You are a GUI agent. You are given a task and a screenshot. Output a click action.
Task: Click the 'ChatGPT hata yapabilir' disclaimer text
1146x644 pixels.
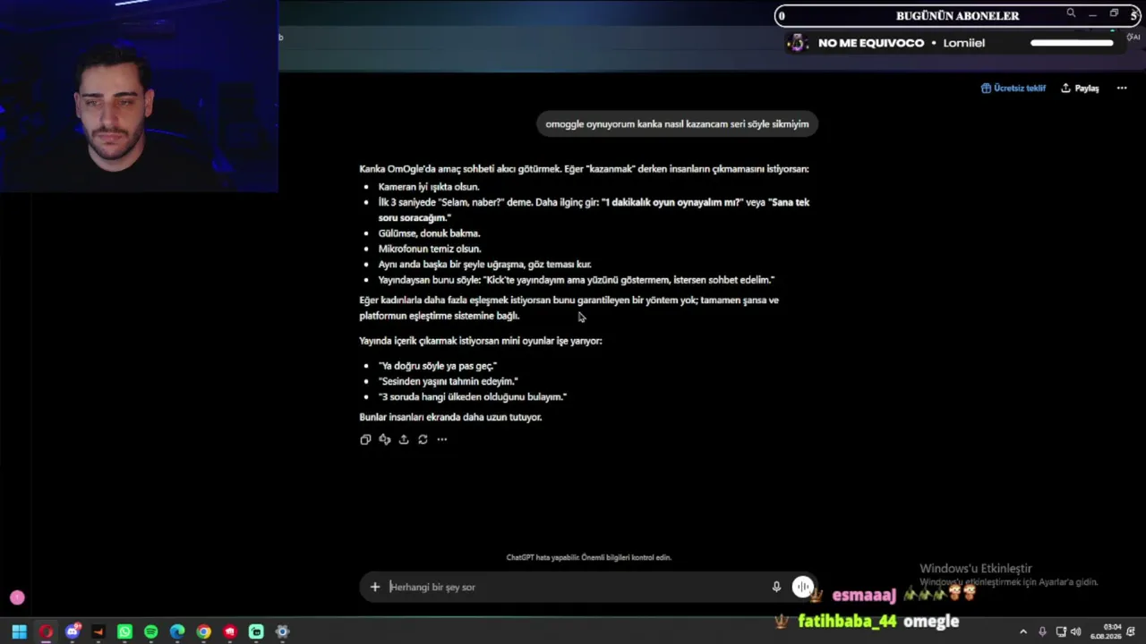click(x=589, y=557)
